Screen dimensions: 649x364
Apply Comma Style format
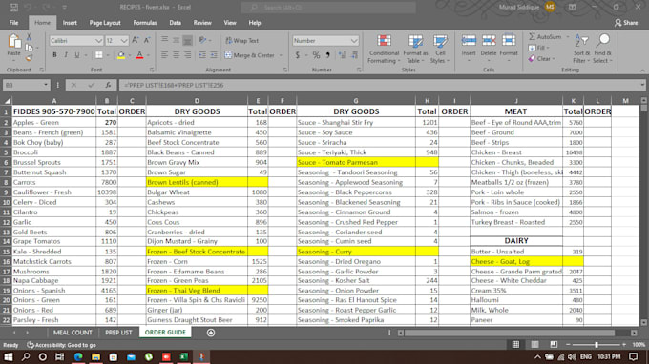(x=327, y=55)
